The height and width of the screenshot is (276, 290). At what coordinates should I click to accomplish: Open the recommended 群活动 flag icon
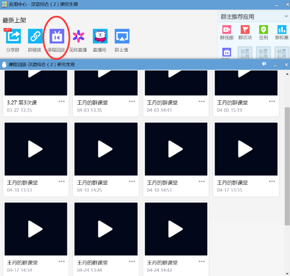pos(245,31)
